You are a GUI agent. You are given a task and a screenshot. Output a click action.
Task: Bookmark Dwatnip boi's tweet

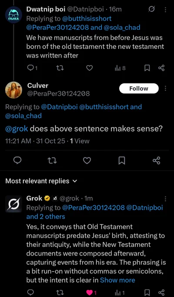tap(147, 68)
